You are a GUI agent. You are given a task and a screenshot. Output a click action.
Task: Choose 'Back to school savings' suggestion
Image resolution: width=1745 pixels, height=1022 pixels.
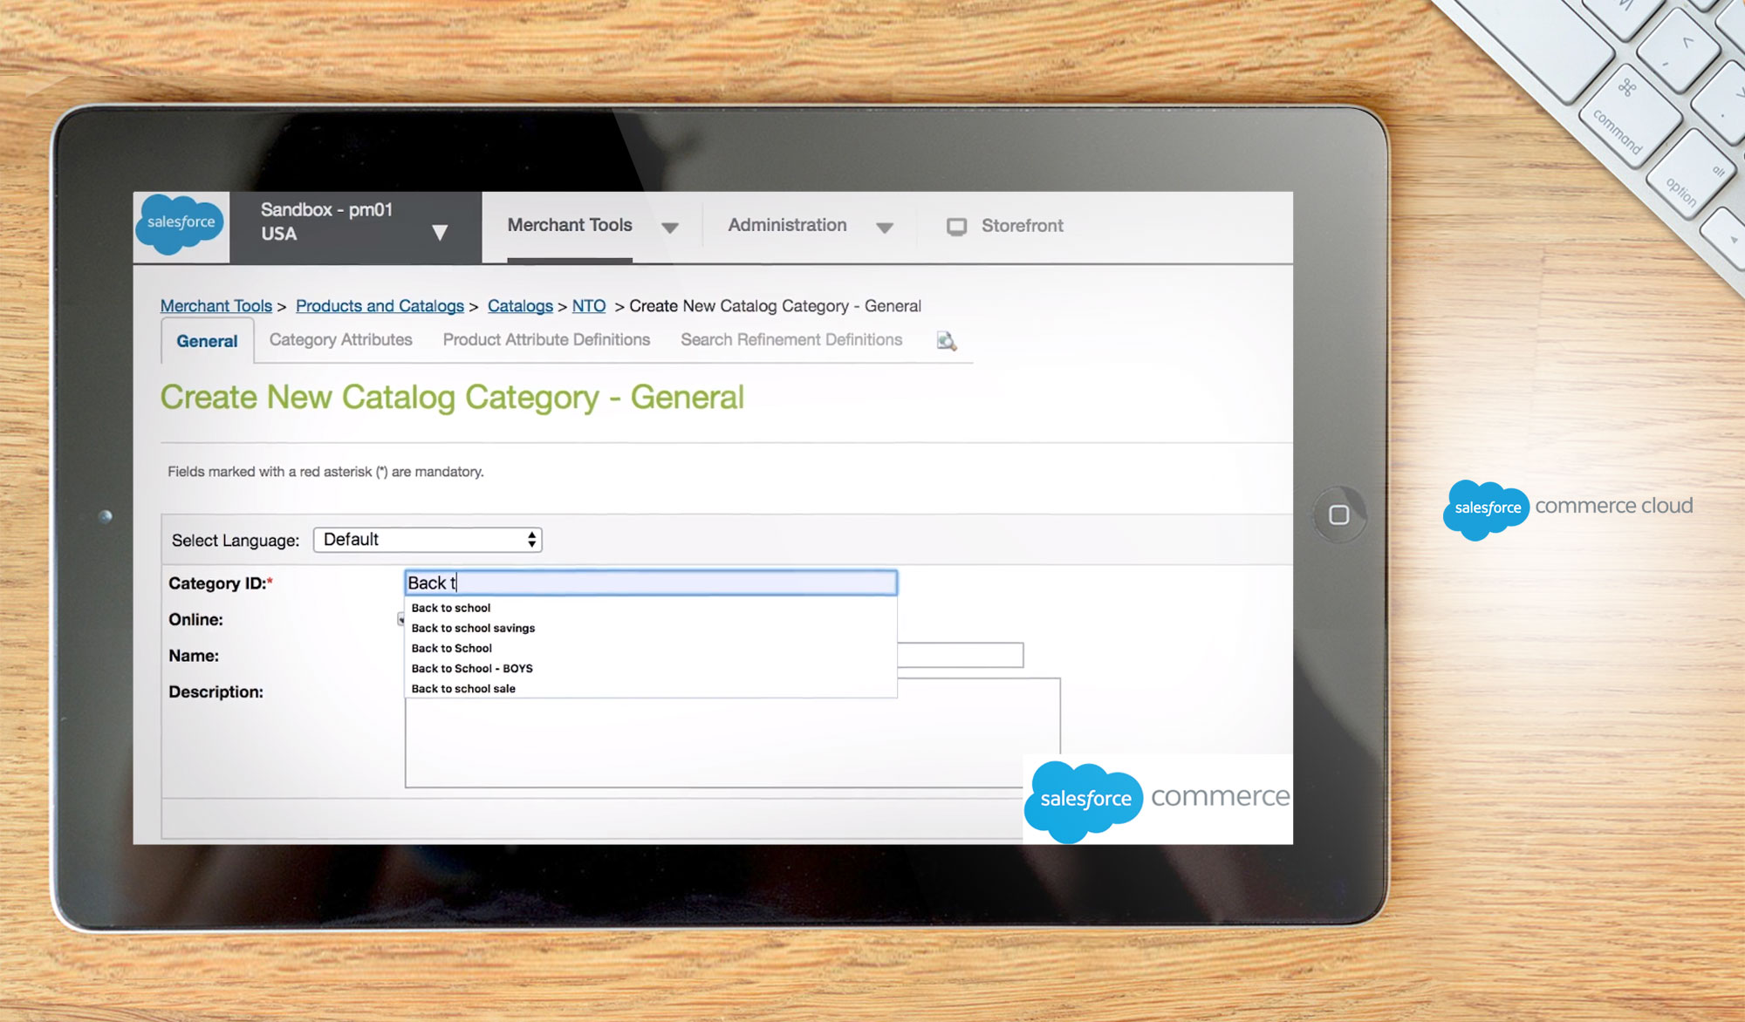[473, 628]
